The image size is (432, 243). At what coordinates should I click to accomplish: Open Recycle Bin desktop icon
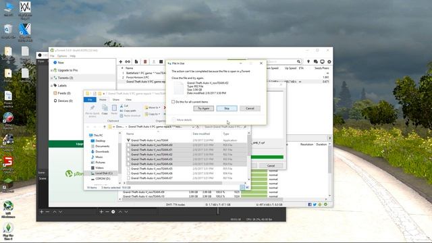[x=8, y=32]
